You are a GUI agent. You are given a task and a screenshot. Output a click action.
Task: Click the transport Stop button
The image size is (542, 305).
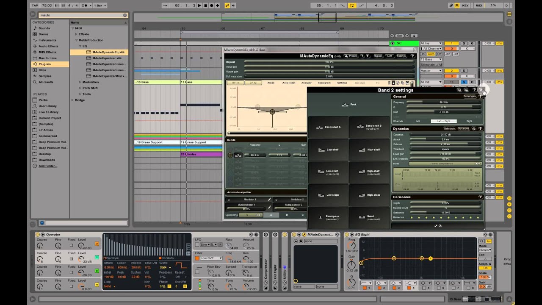pos(206,6)
